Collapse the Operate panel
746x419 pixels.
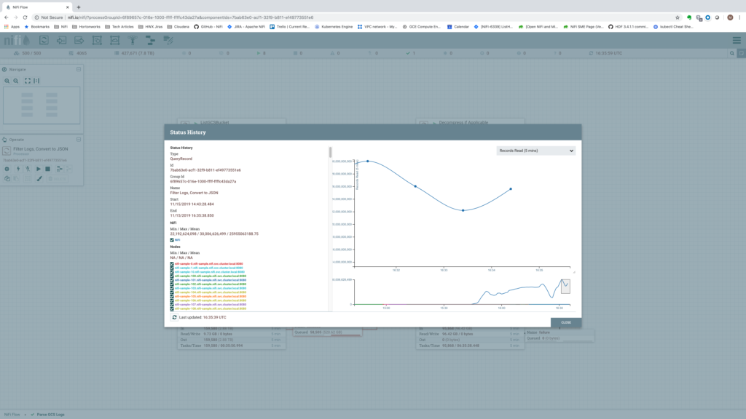(77, 139)
